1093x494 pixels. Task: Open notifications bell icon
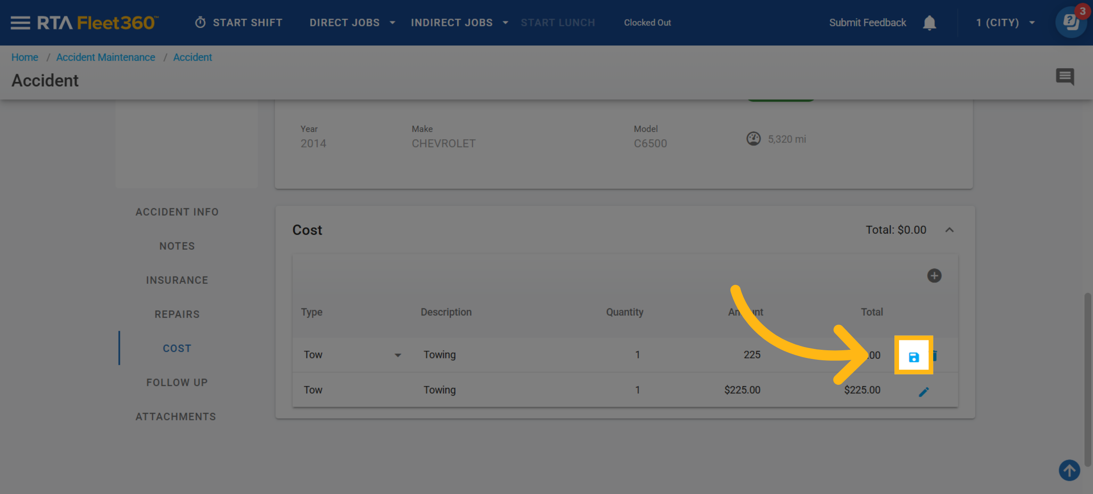coord(929,22)
